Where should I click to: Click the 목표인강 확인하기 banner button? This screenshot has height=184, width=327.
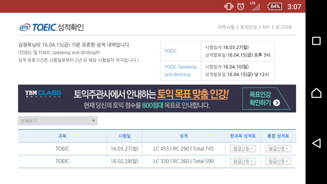point(266,99)
